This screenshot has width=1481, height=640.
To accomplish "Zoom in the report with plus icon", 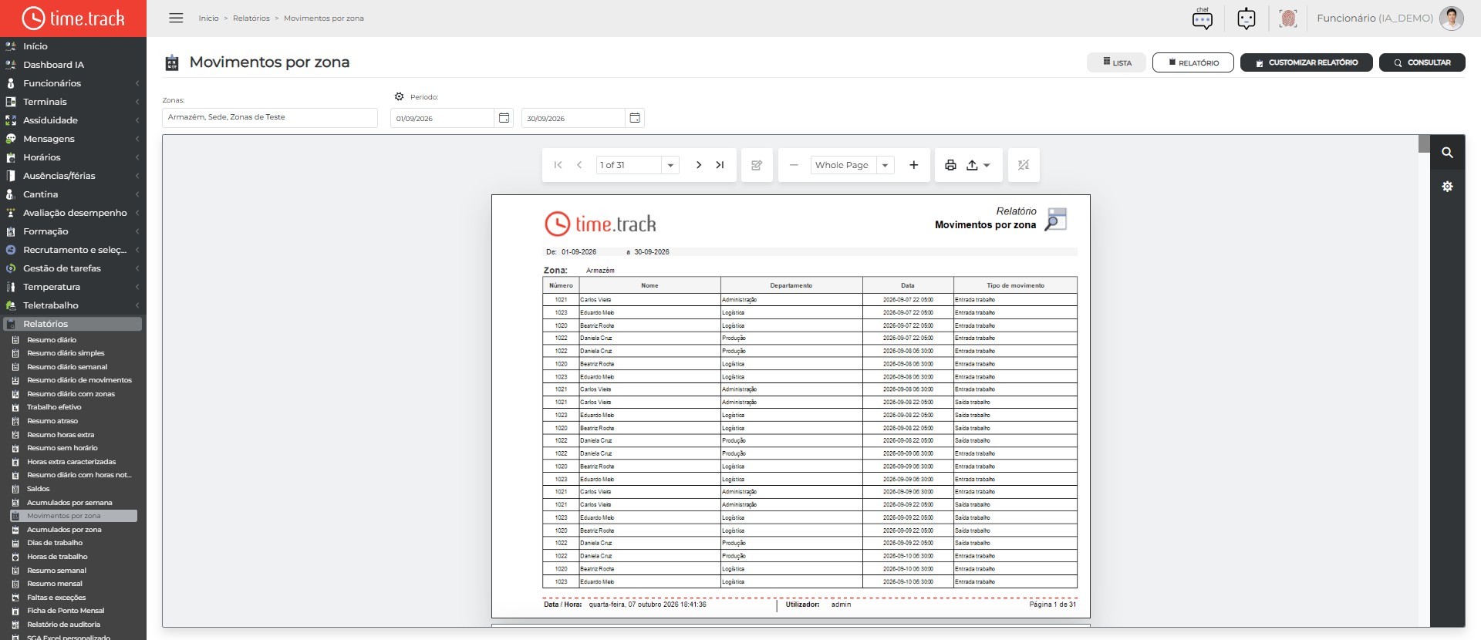I will pos(913,165).
